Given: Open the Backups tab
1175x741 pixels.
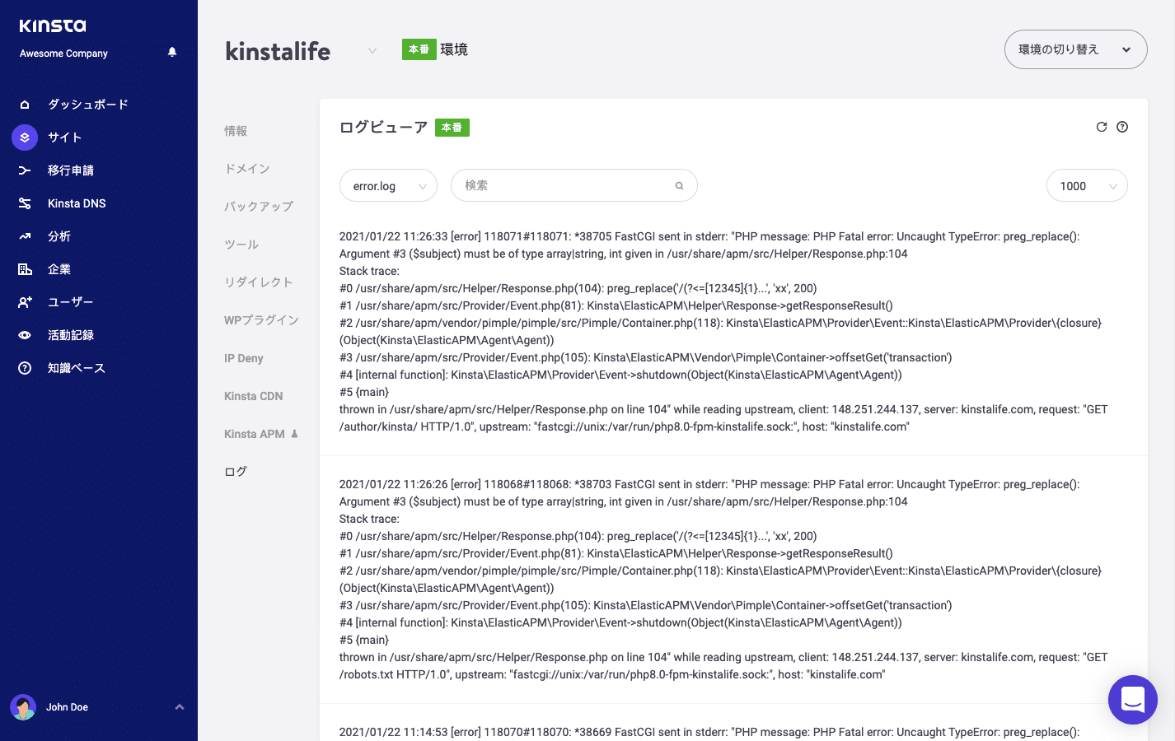Looking at the screenshot, I should click(x=259, y=207).
